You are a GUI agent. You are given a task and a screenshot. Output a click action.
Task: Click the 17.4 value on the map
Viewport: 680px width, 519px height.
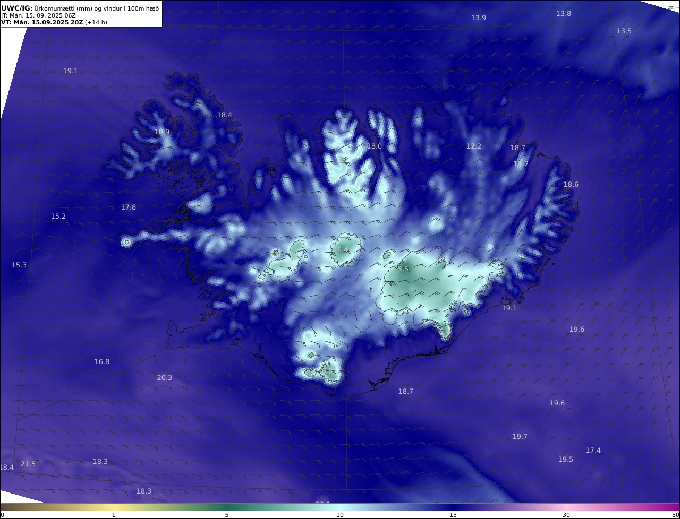(x=593, y=450)
